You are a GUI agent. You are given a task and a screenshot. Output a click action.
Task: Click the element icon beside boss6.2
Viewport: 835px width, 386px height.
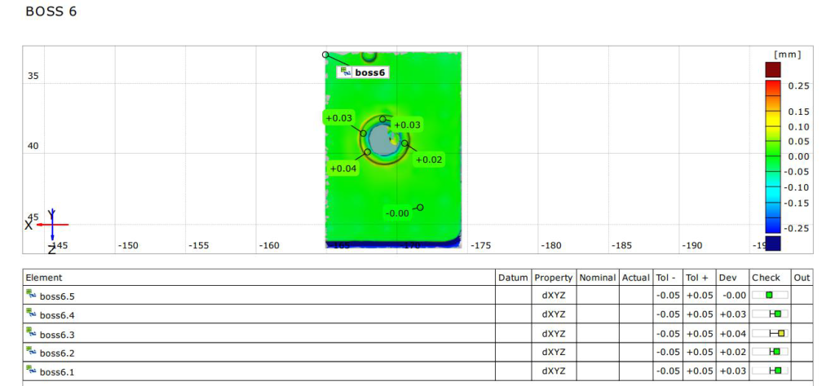(30, 350)
